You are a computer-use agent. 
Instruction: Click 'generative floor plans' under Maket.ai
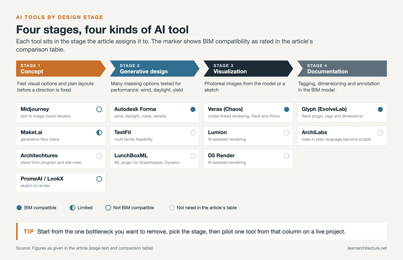pyautogui.click(x=40, y=139)
